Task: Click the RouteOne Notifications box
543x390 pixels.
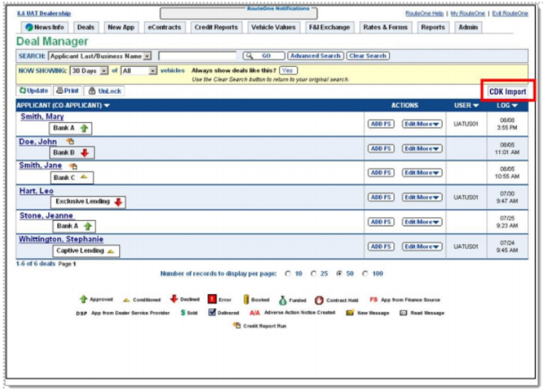Action: [238, 13]
